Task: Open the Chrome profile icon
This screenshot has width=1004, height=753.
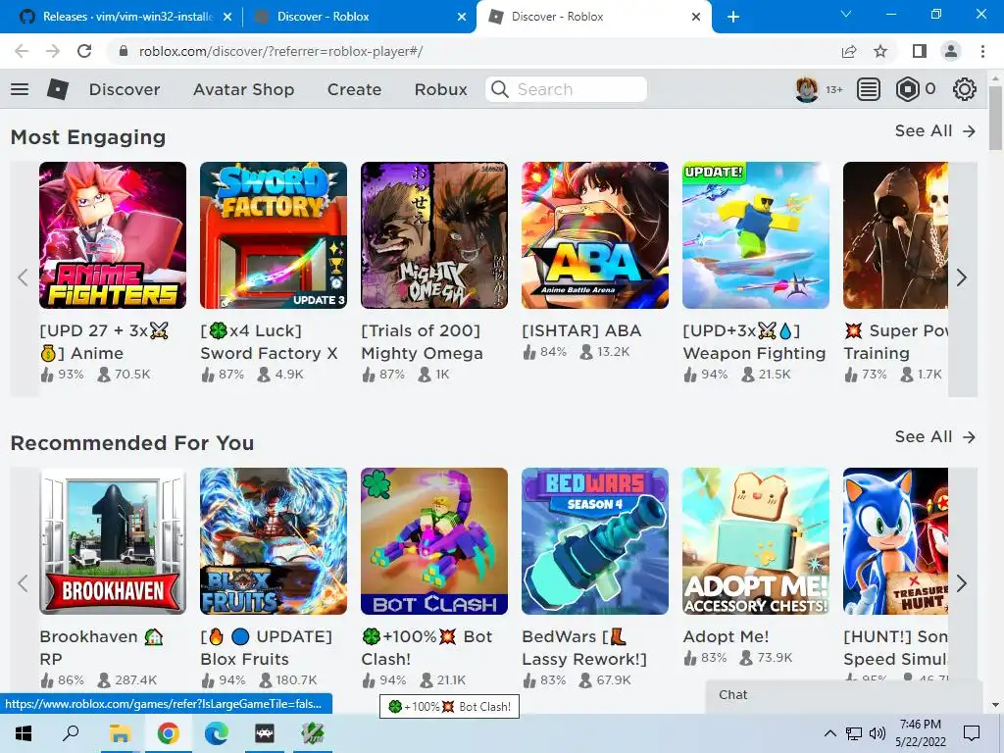Action: (x=951, y=51)
